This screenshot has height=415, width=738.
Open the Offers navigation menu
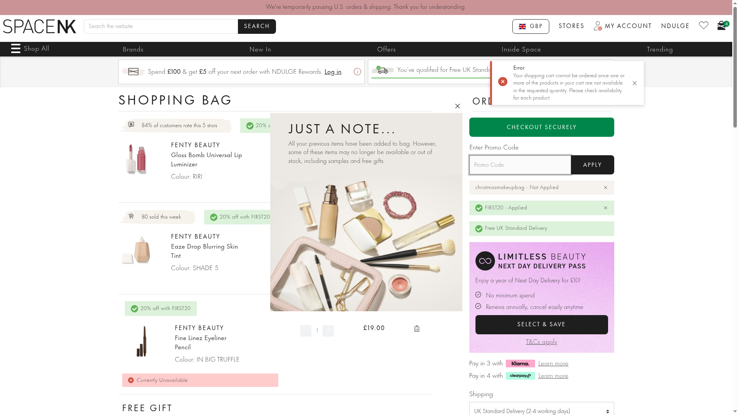pyautogui.click(x=386, y=50)
